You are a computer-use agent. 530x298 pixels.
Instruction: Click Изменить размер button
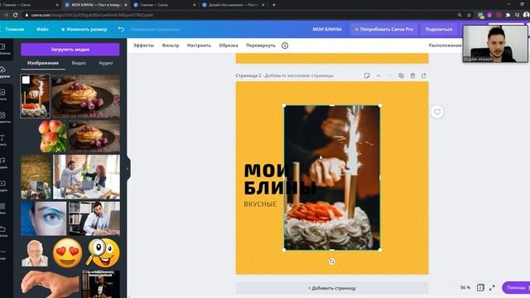point(84,30)
